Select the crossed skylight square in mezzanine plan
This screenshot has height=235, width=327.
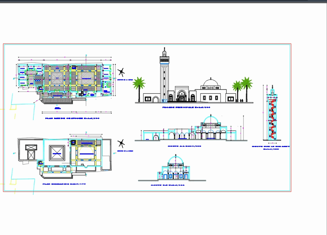tap(57, 152)
